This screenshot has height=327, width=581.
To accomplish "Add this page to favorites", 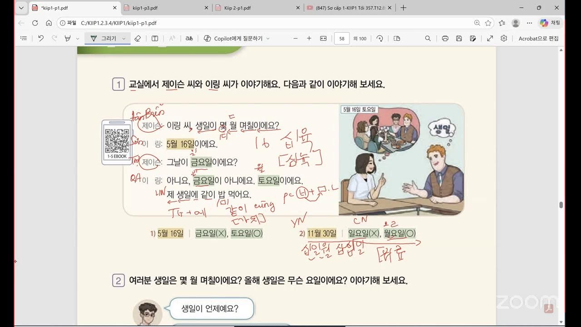I will (x=488, y=23).
